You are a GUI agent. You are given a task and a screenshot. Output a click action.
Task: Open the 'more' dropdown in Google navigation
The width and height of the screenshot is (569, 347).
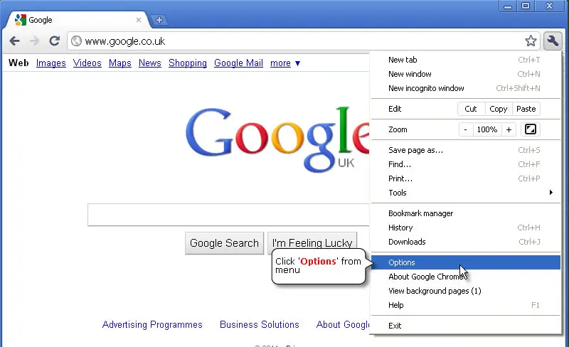coord(285,63)
